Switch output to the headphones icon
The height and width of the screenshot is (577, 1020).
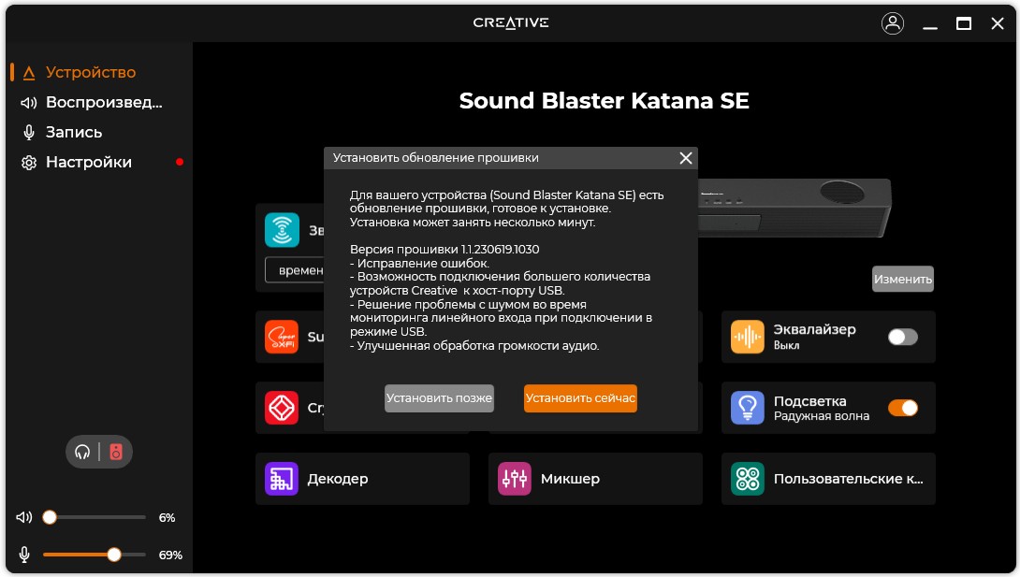[x=82, y=452]
